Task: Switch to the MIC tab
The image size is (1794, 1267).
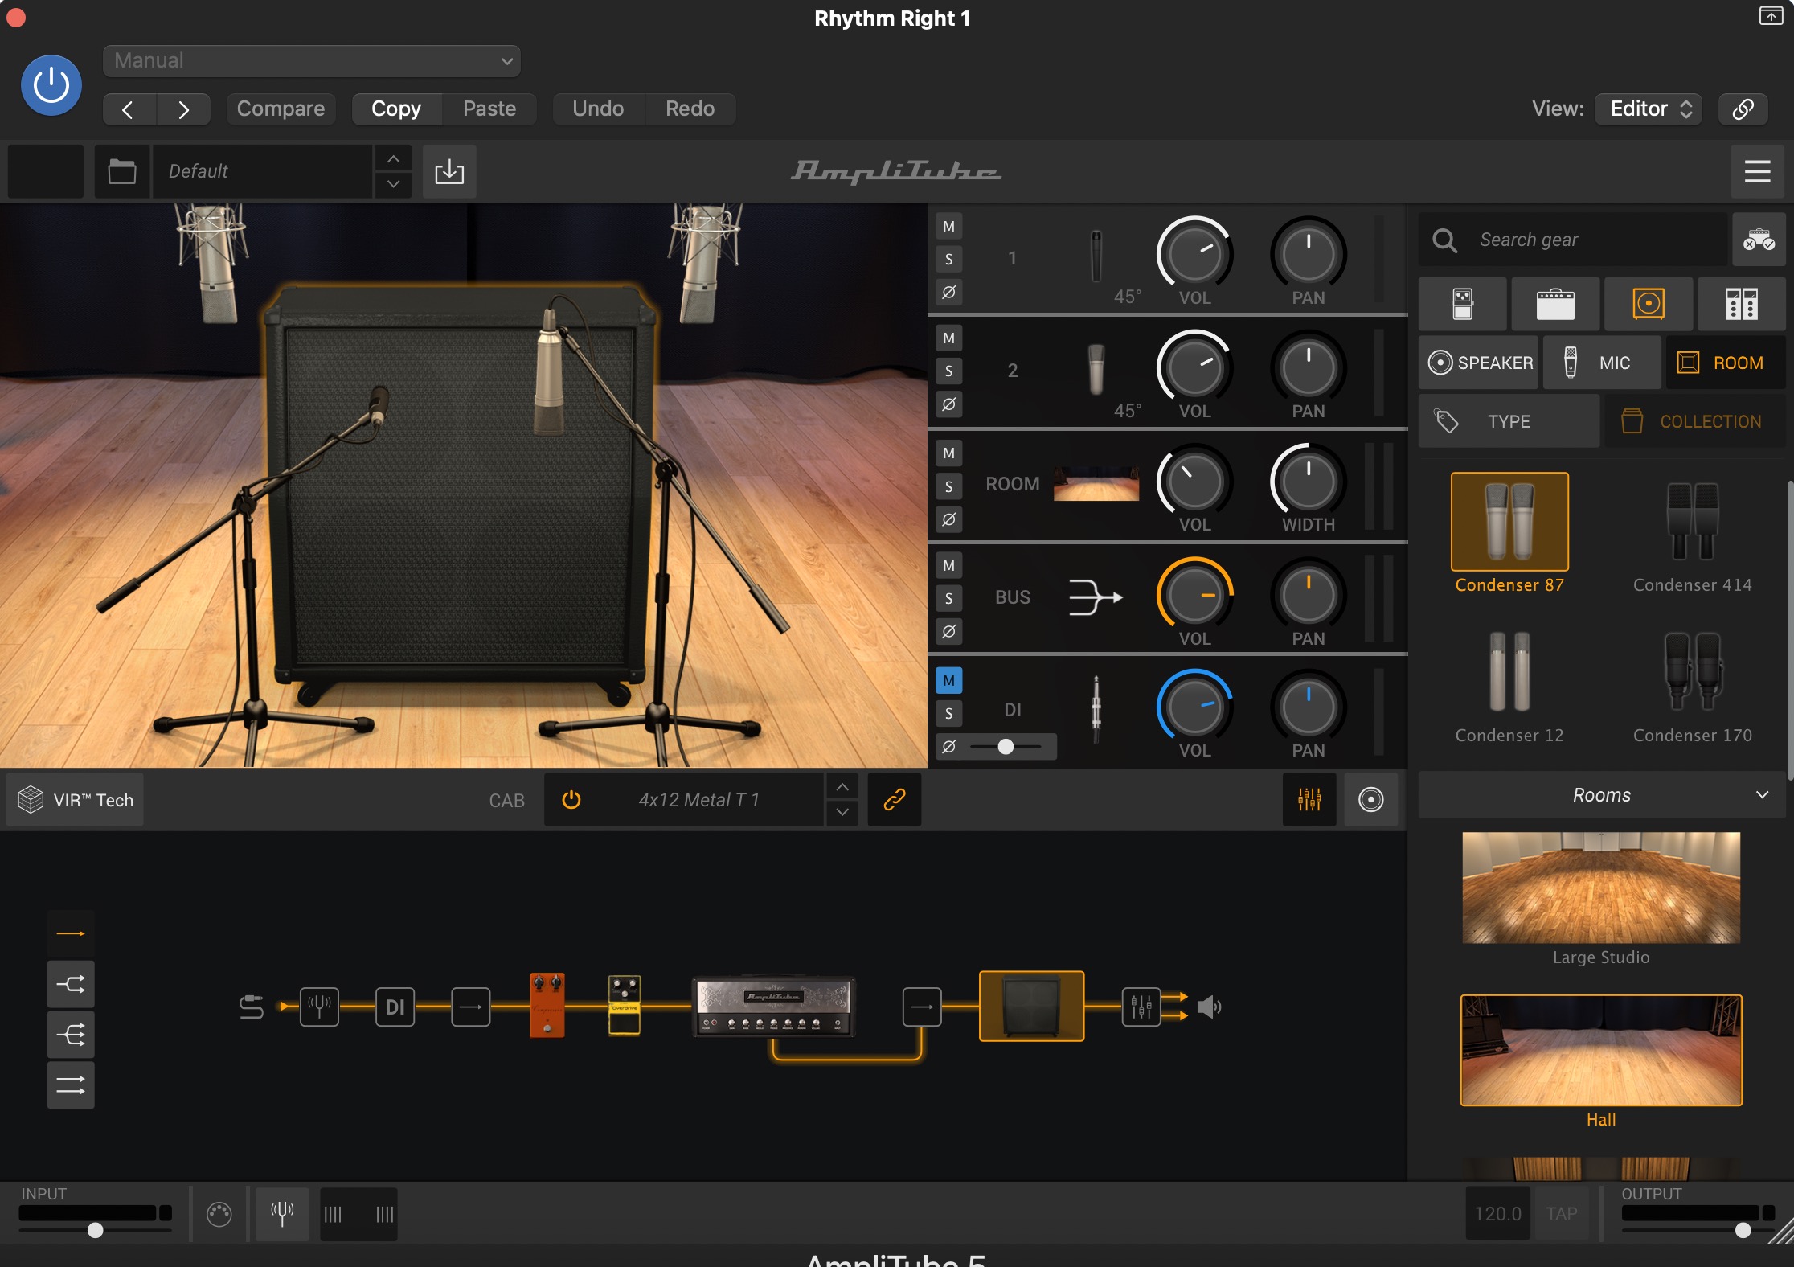Action: tap(1602, 363)
